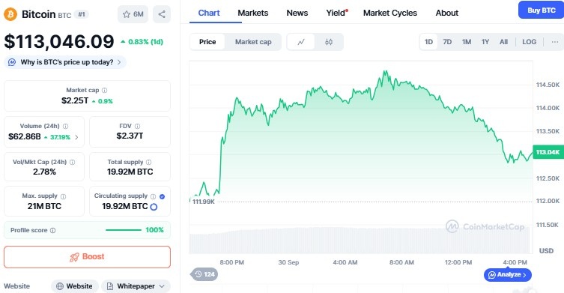Select the 7D time range

click(x=447, y=42)
